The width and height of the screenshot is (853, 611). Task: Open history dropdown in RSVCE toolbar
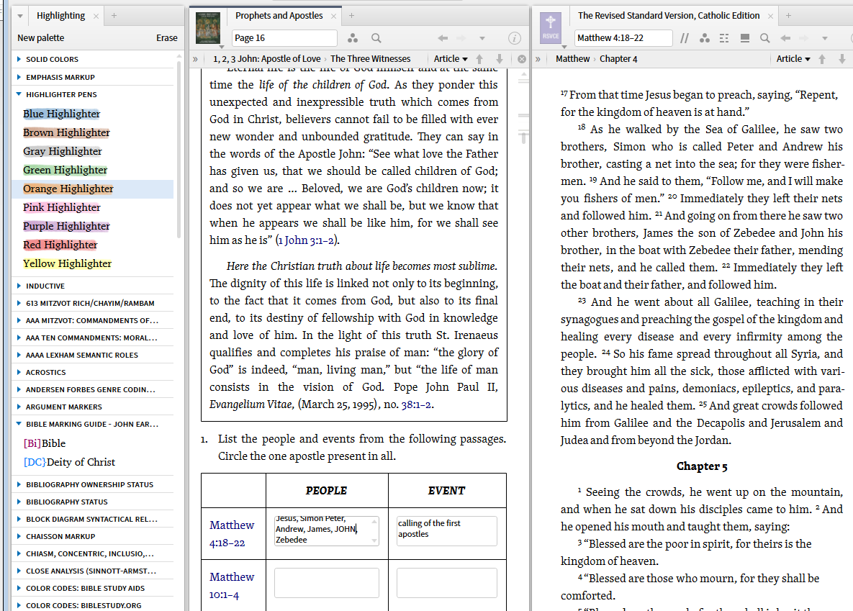(x=825, y=38)
